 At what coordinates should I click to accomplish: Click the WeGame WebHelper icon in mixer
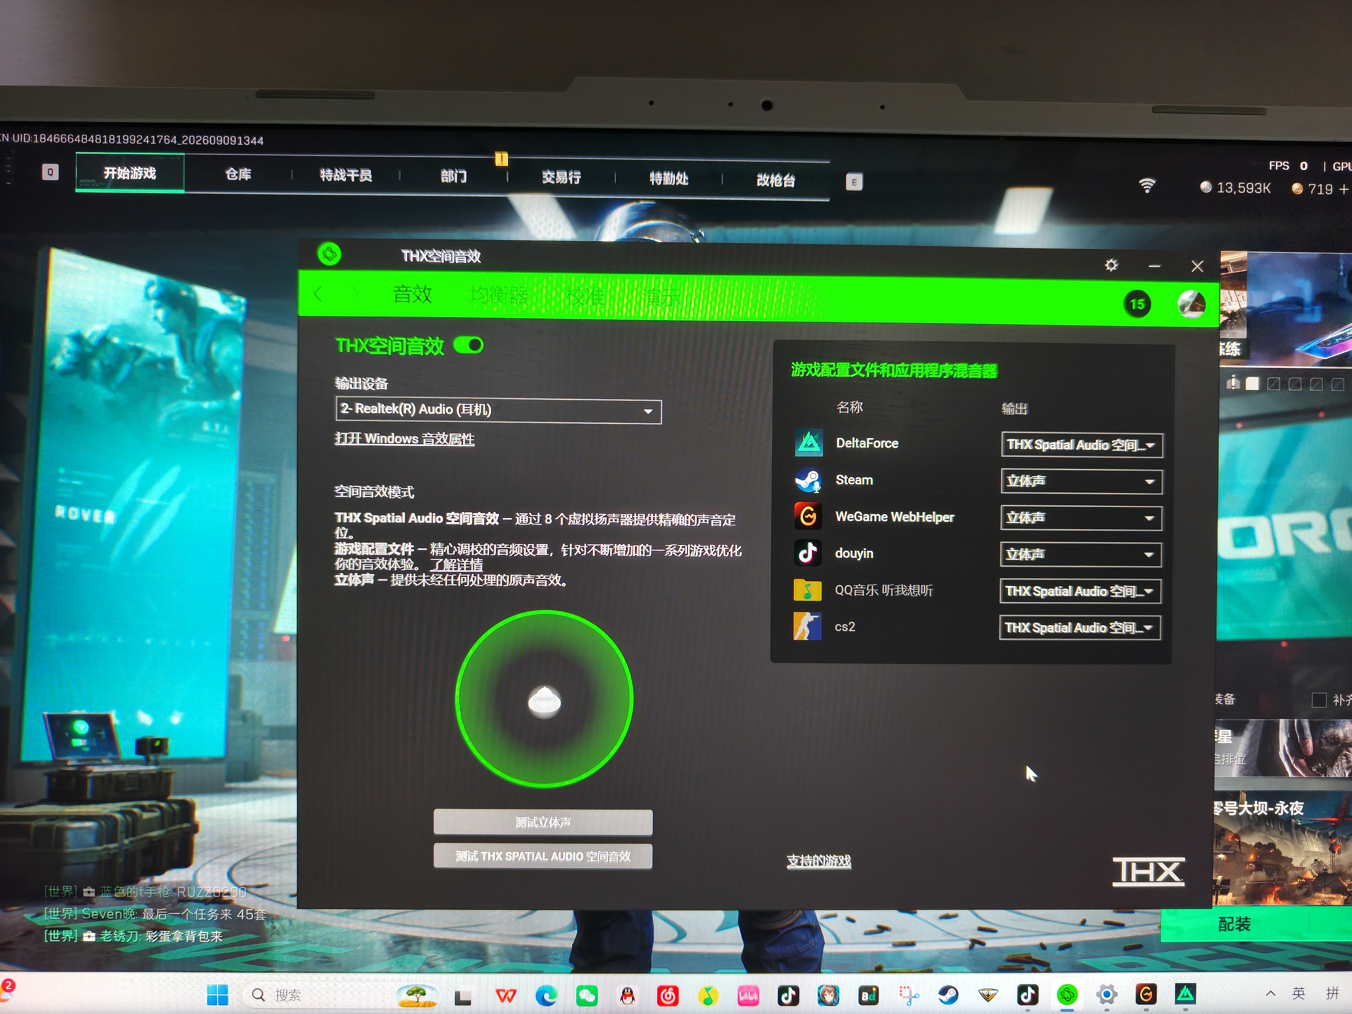(808, 516)
